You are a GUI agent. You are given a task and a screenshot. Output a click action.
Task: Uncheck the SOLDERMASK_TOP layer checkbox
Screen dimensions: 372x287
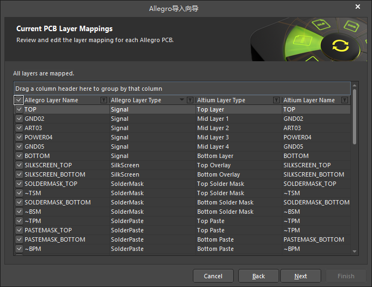click(19, 184)
